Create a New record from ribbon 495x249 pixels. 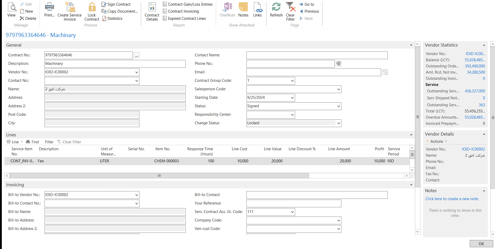point(26,11)
